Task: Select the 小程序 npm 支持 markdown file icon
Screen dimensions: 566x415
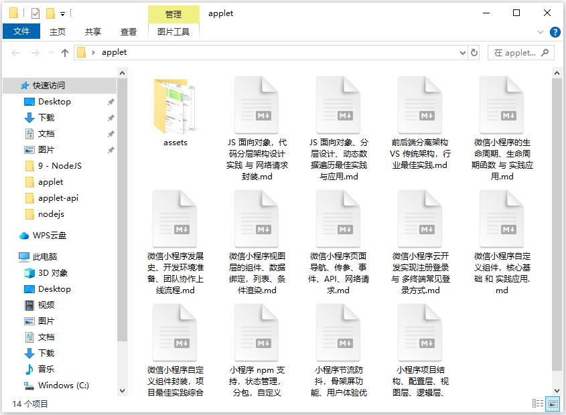Action: (x=257, y=333)
